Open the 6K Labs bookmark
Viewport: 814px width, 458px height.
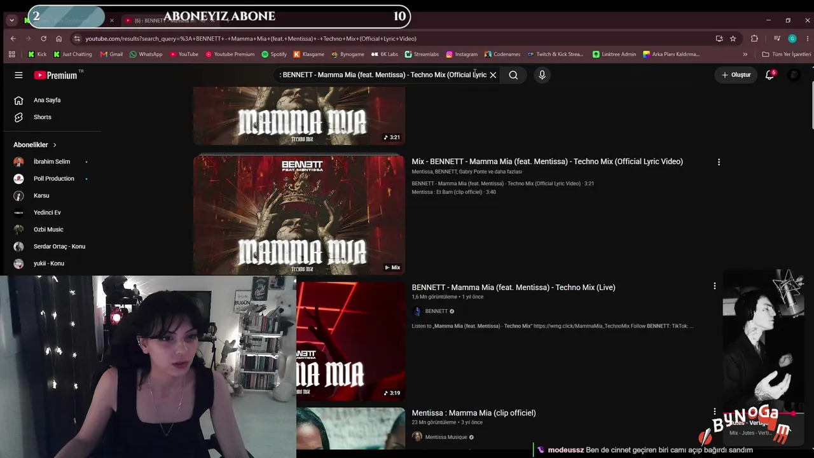coord(384,54)
